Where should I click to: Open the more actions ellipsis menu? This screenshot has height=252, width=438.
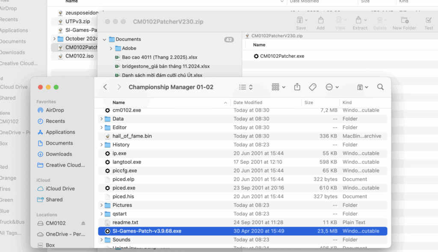pyautogui.click(x=332, y=87)
